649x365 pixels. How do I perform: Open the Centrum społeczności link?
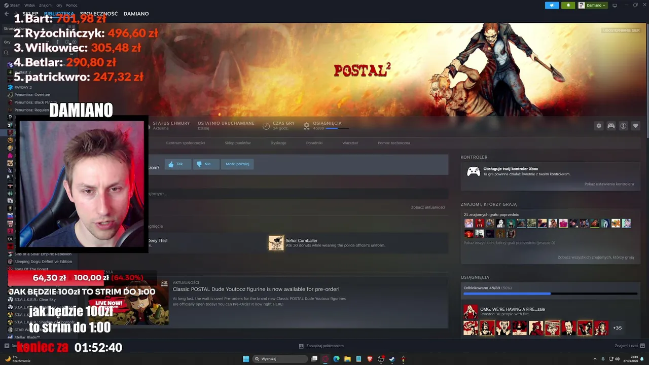[x=186, y=143]
